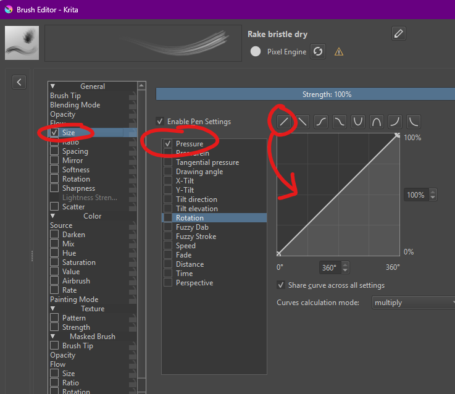
Task: Click the 100% curve value field
Action: point(417,195)
